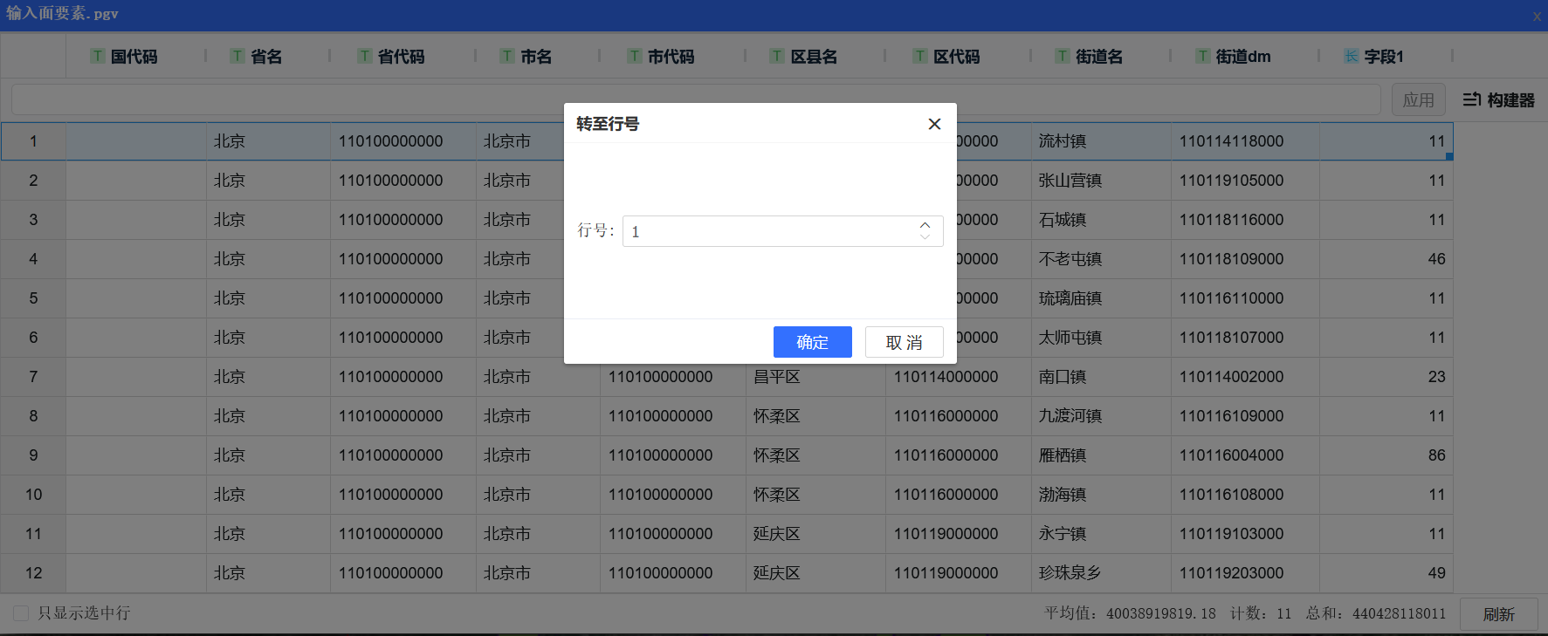Enable the 只显示选中行 checkbox
The height and width of the screenshot is (636, 1548).
pos(22,613)
